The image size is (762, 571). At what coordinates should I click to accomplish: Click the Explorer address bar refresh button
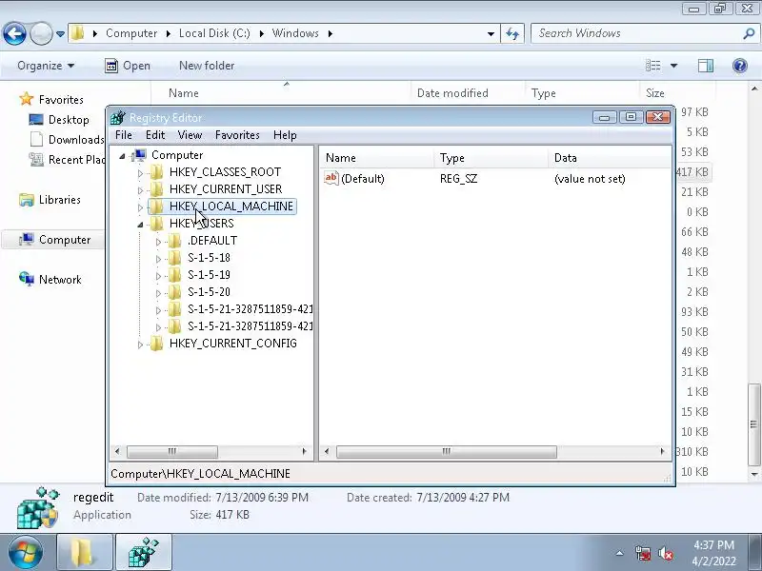tap(512, 33)
